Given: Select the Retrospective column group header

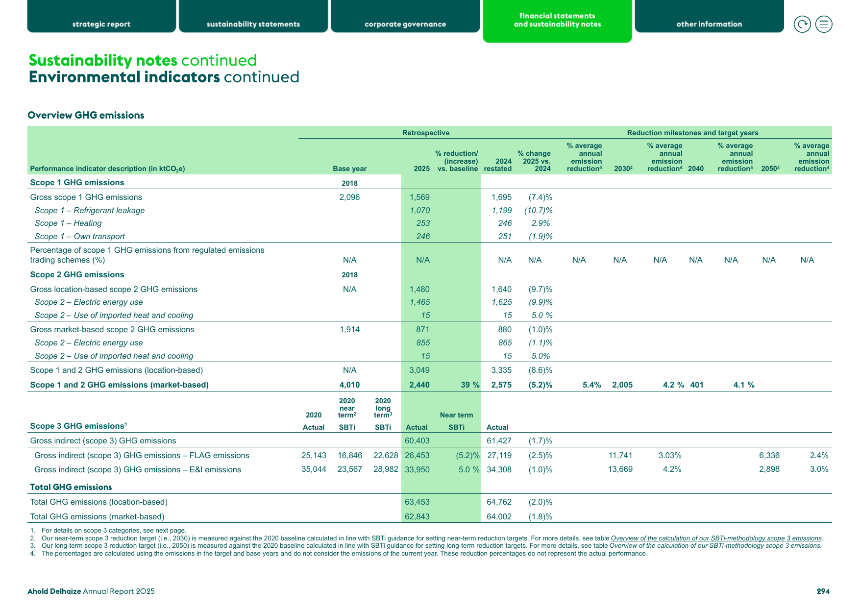Looking at the screenshot, I should click(426, 133).
